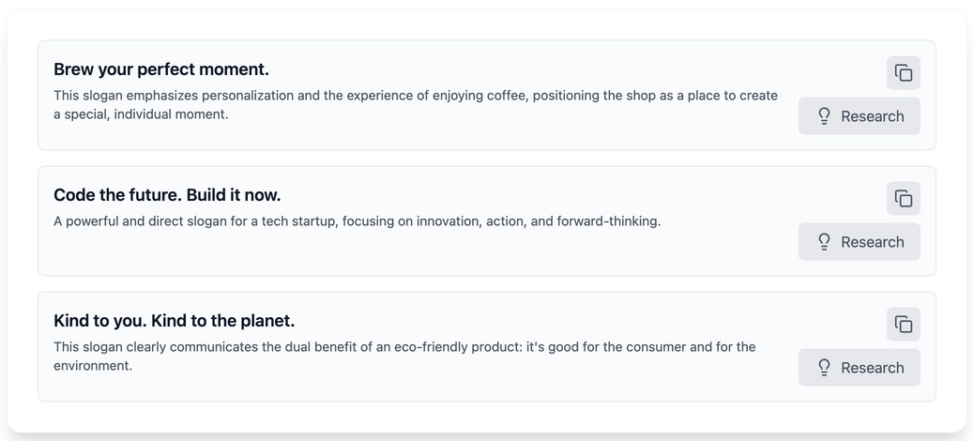Click the lightbulb icon on the coffee slogan card

coord(824,116)
